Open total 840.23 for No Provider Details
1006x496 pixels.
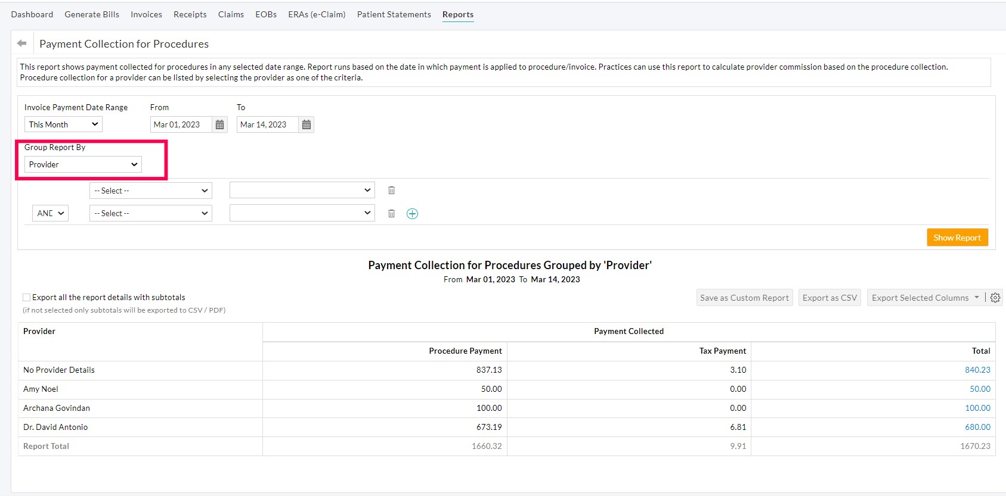(x=977, y=370)
